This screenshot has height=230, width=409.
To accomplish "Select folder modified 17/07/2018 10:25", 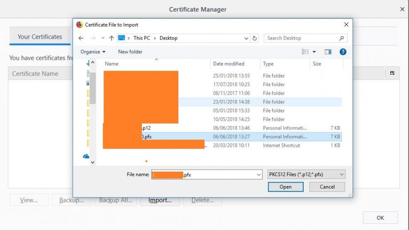I will [x=222, y=84].
